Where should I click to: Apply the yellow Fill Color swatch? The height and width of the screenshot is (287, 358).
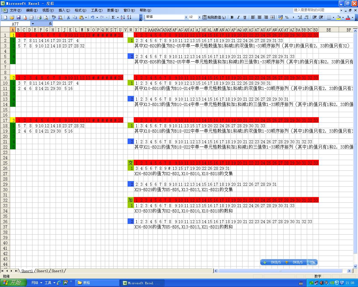338,17
